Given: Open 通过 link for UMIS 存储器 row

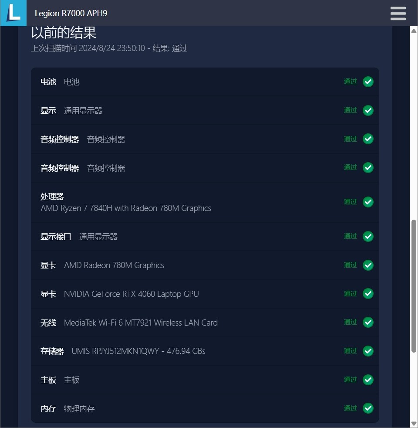Looking at the screenshot, I should tap(350, 351).
